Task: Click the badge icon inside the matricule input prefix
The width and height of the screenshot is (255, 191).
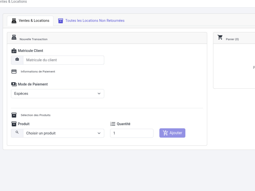Action: tap(17, 59)
